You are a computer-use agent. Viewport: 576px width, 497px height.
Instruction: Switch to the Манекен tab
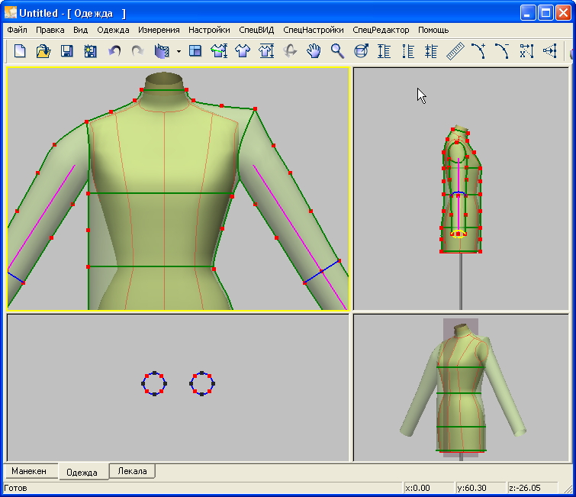point(29,471)
